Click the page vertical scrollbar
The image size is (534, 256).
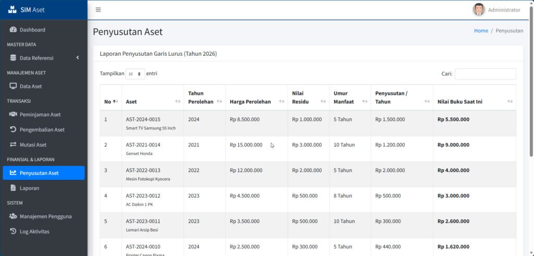click(x=531, y=82)
